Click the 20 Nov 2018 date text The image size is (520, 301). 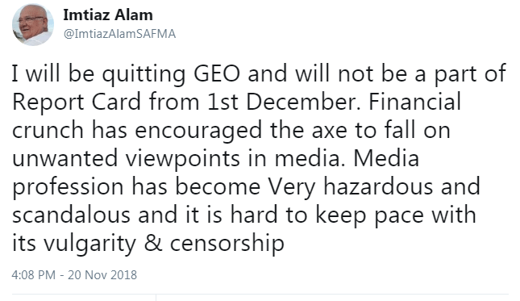(x=102, y=275)
